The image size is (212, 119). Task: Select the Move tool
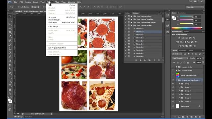click(10, 16)
